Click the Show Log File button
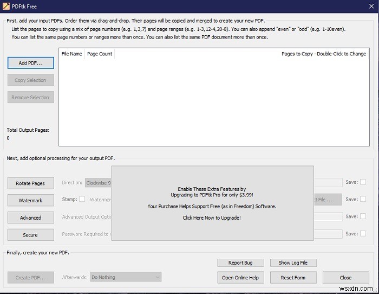379x294 pixels. pyautogui.click(x=293, y=263)
